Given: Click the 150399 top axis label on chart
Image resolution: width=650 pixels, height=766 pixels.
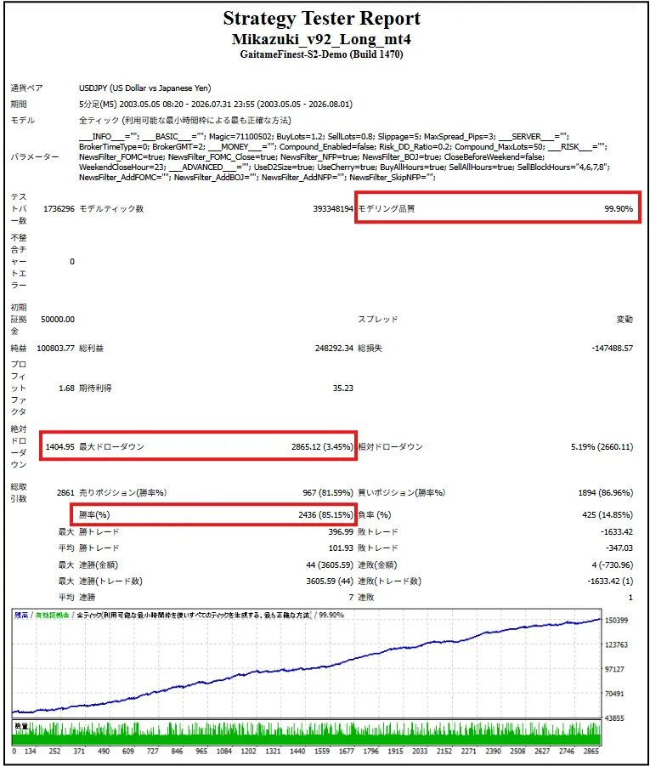Looking at the screenshot, I should coord(616,621).
